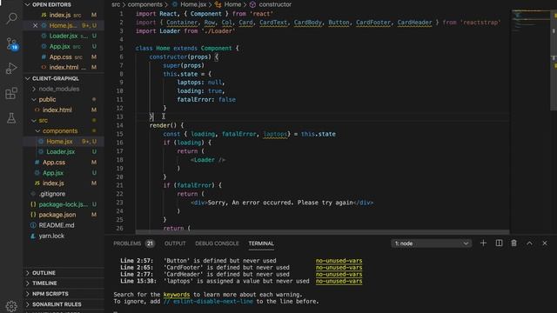Open App.jsx in open editors list
This screenshot has height=313, width=557.
(64, 46)
